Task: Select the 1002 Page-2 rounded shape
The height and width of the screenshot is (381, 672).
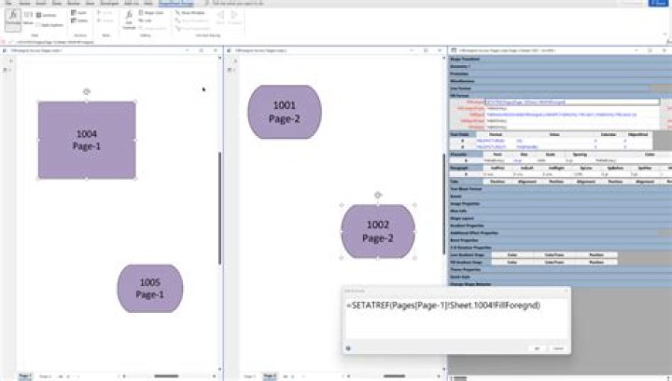Action: click(x=377, y=232)
